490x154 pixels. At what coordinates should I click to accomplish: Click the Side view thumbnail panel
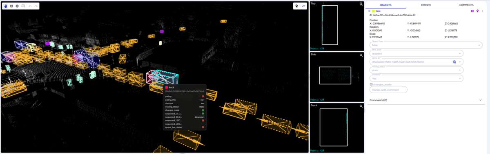337,77
